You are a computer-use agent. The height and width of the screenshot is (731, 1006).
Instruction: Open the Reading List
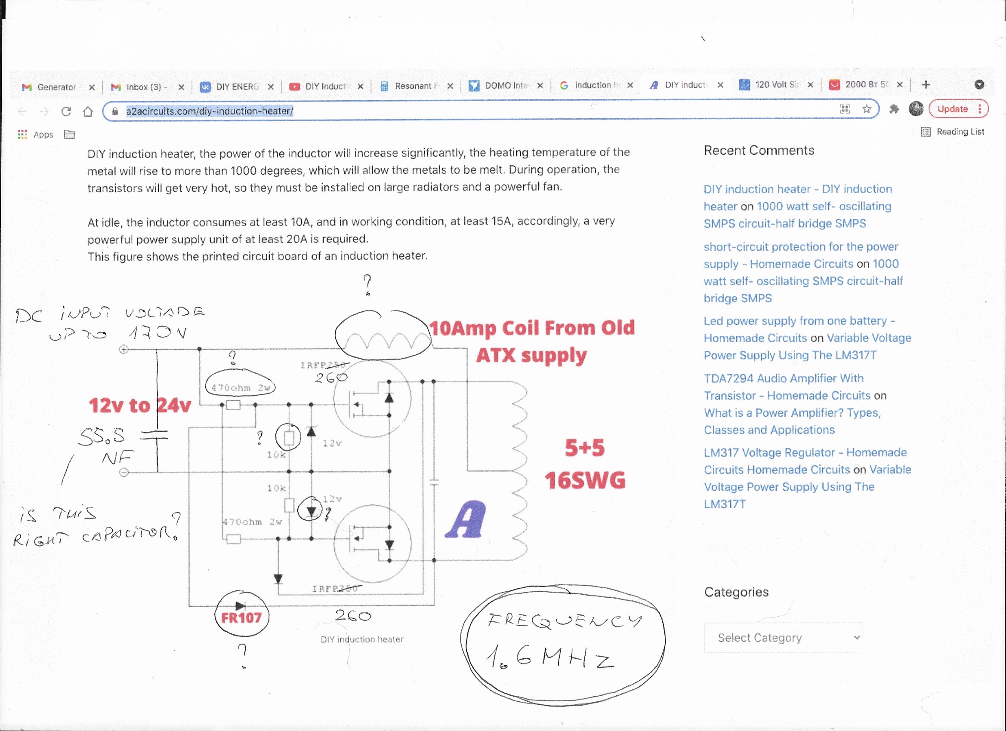[953, 132]
